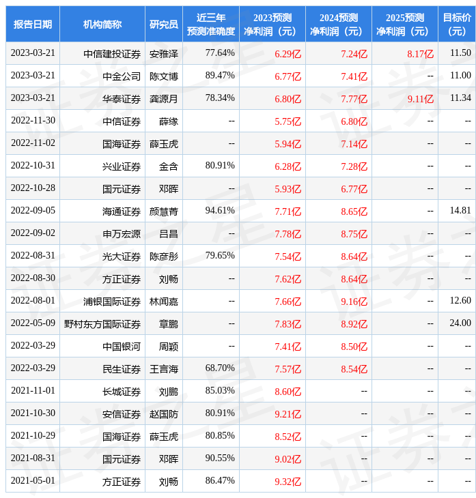Screen dimensions: 476x498
Task: Click report date 2021-08-31
Action: (33, 458)
